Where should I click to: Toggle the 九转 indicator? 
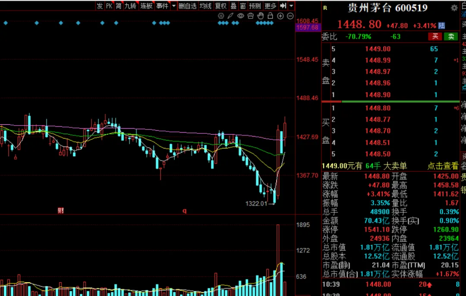130,6
